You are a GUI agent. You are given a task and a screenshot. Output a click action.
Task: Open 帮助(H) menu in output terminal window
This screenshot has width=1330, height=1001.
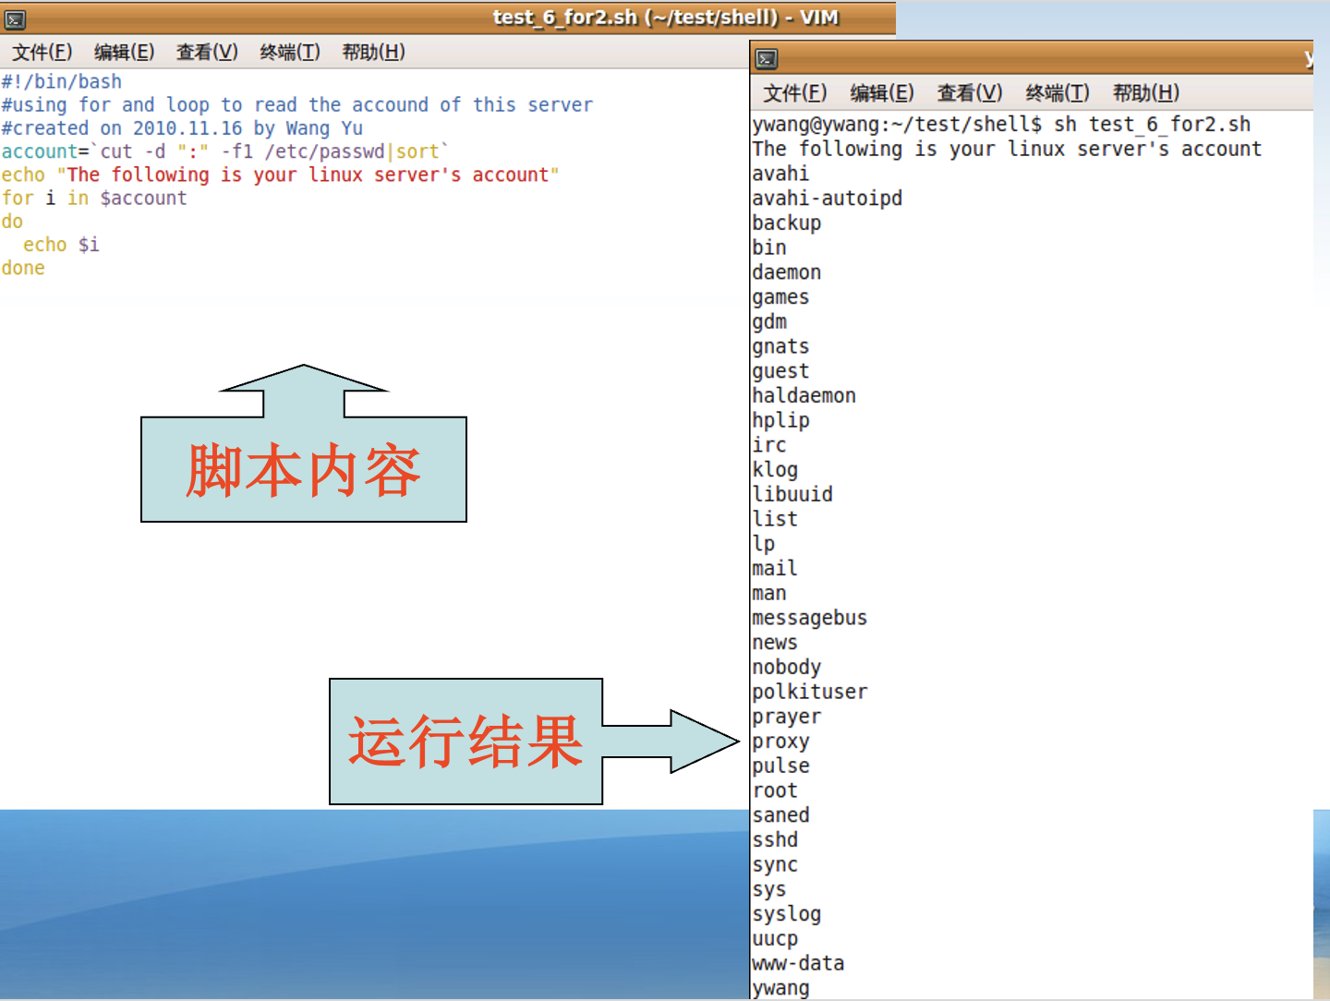(x=1146, y=92)
